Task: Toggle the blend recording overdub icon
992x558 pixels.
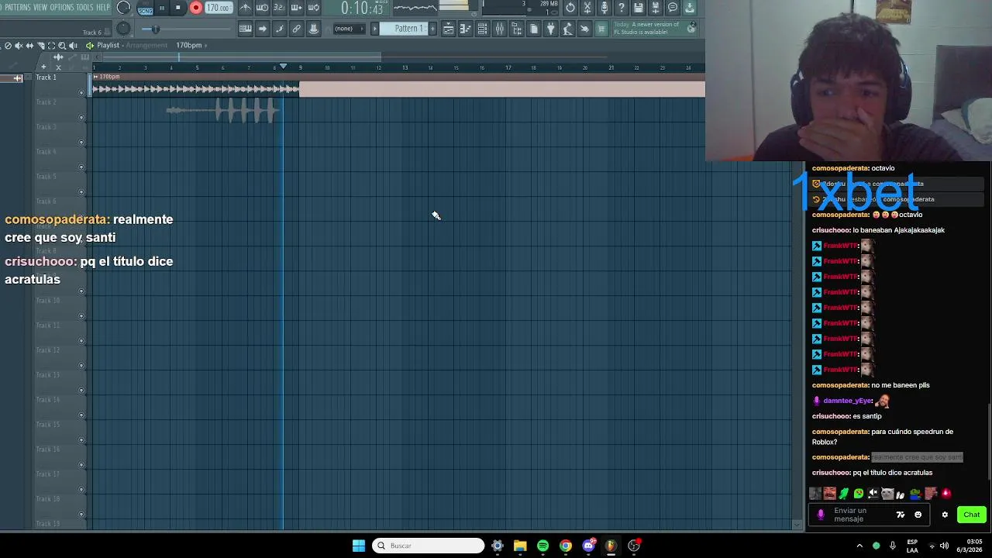Action: 296,8
